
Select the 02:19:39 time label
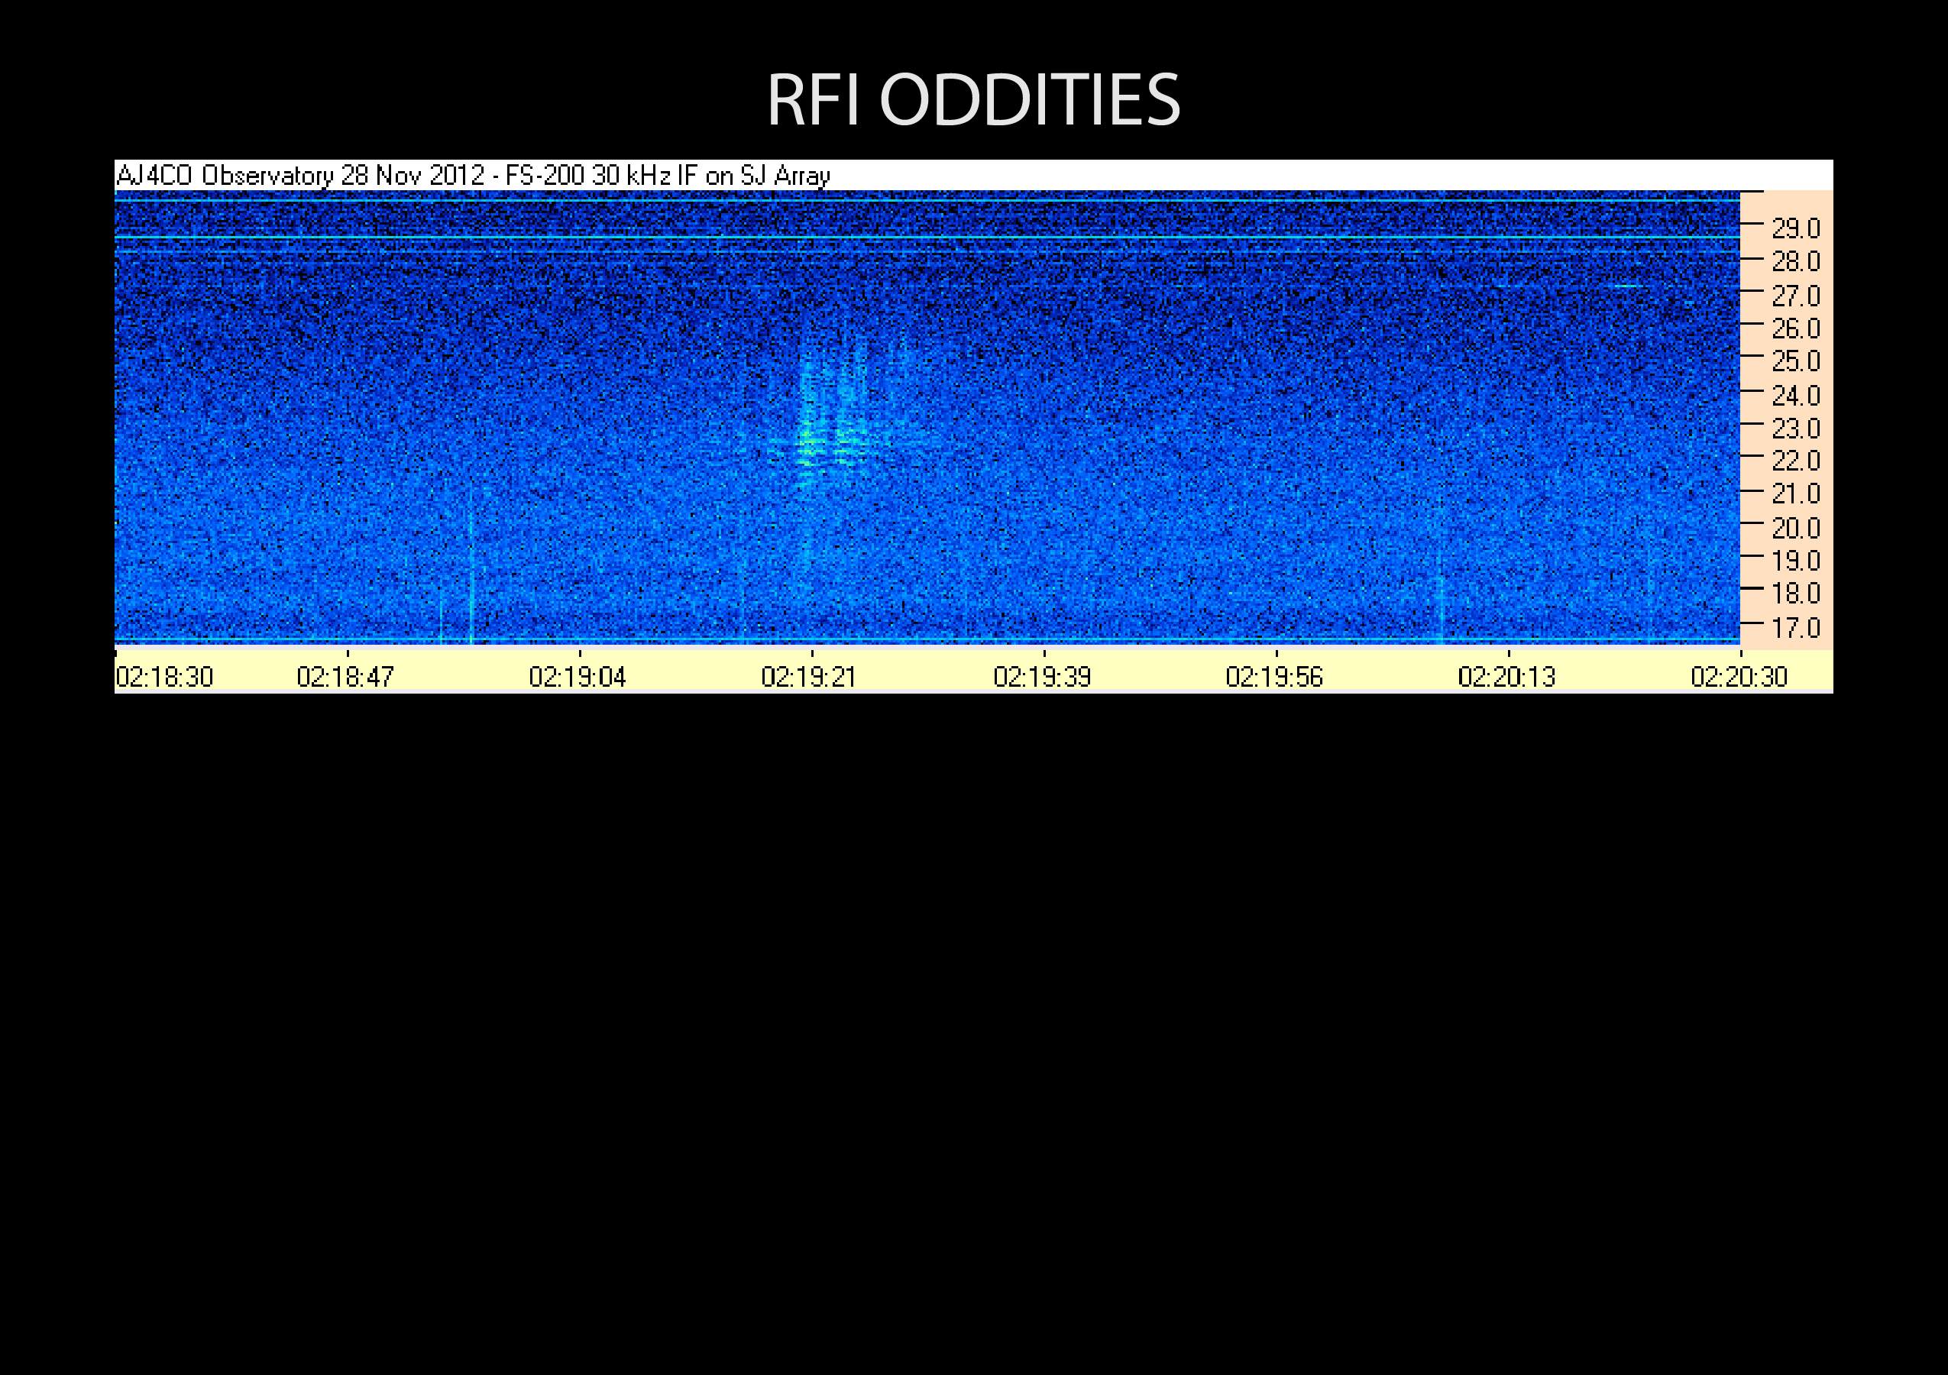coord(1042,677)
